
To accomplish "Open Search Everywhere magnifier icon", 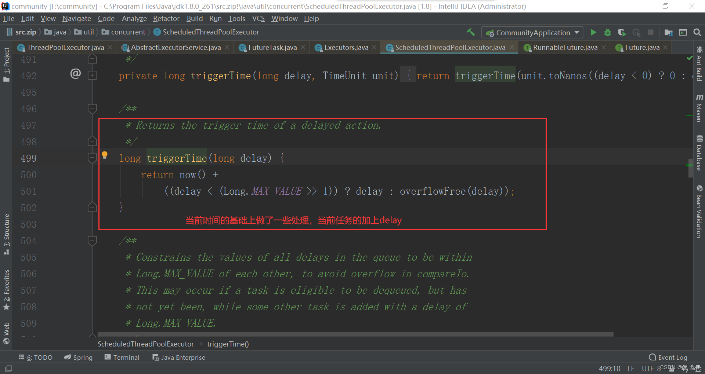I will point(697,32).
